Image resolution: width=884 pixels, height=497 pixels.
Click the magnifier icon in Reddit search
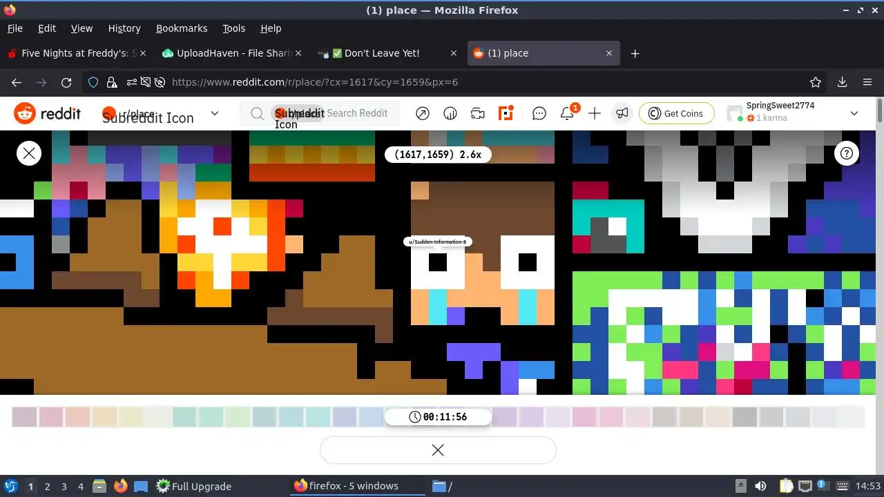[x=257, y=114]
